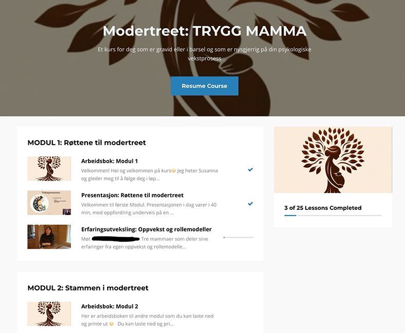Click Arbeidsbok Modul 2 tree thumbnail
405x333 pixels.
click(x=49, y=314)
